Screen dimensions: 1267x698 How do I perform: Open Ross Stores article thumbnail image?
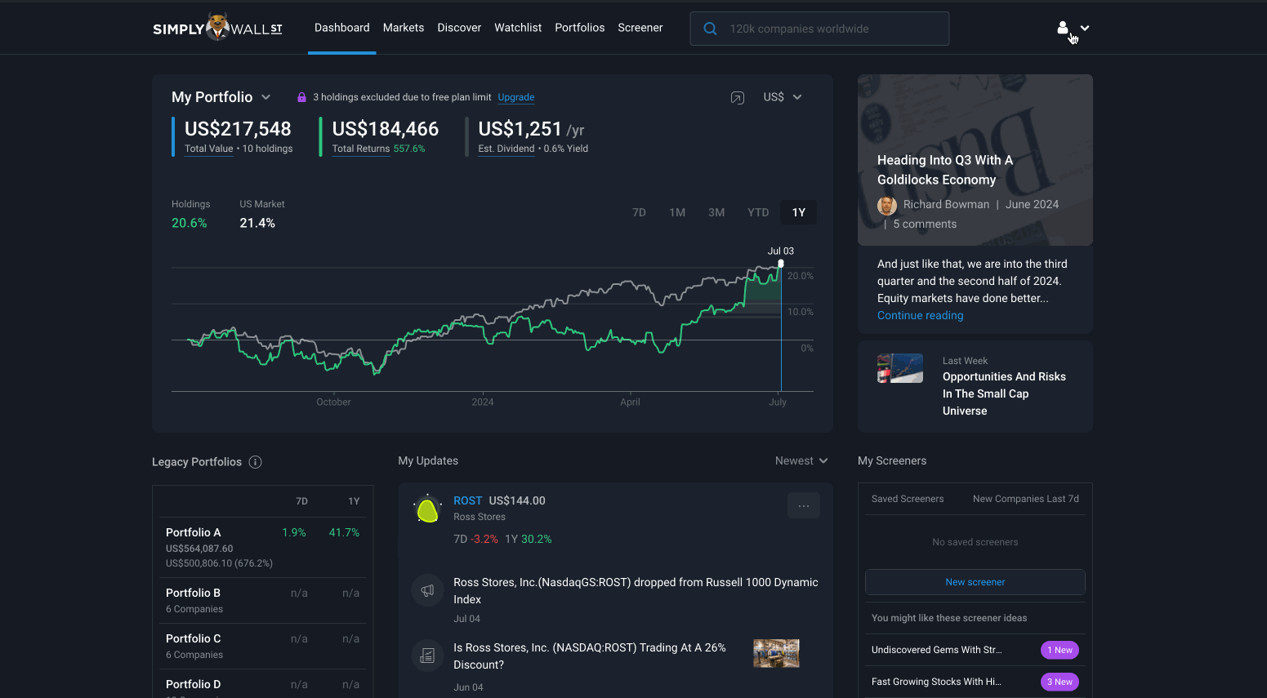(776, 653)
